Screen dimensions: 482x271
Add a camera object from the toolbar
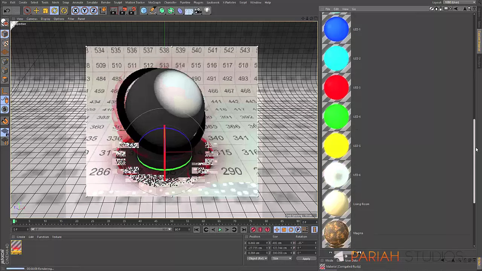[x=198, y=11]
